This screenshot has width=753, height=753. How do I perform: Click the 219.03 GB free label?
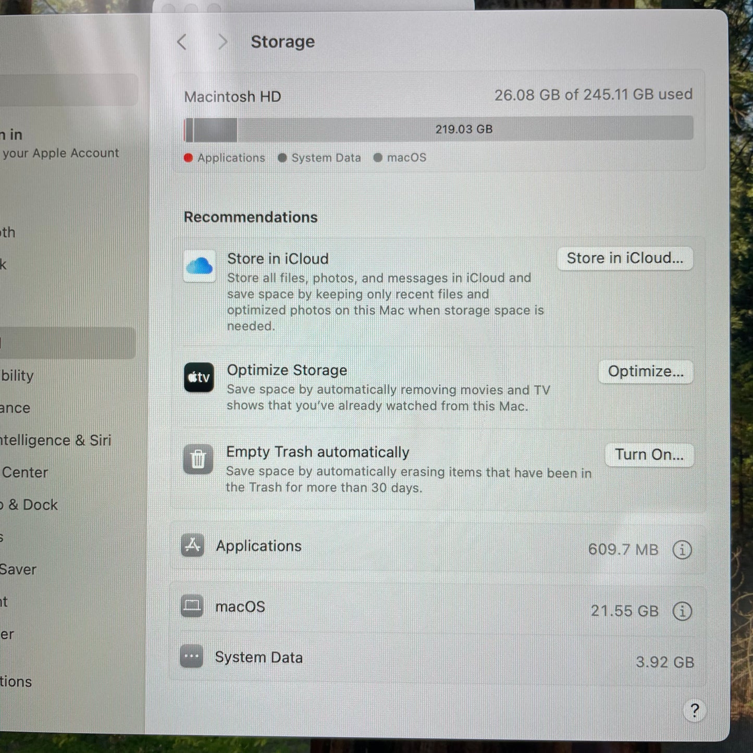coord(464,129)
